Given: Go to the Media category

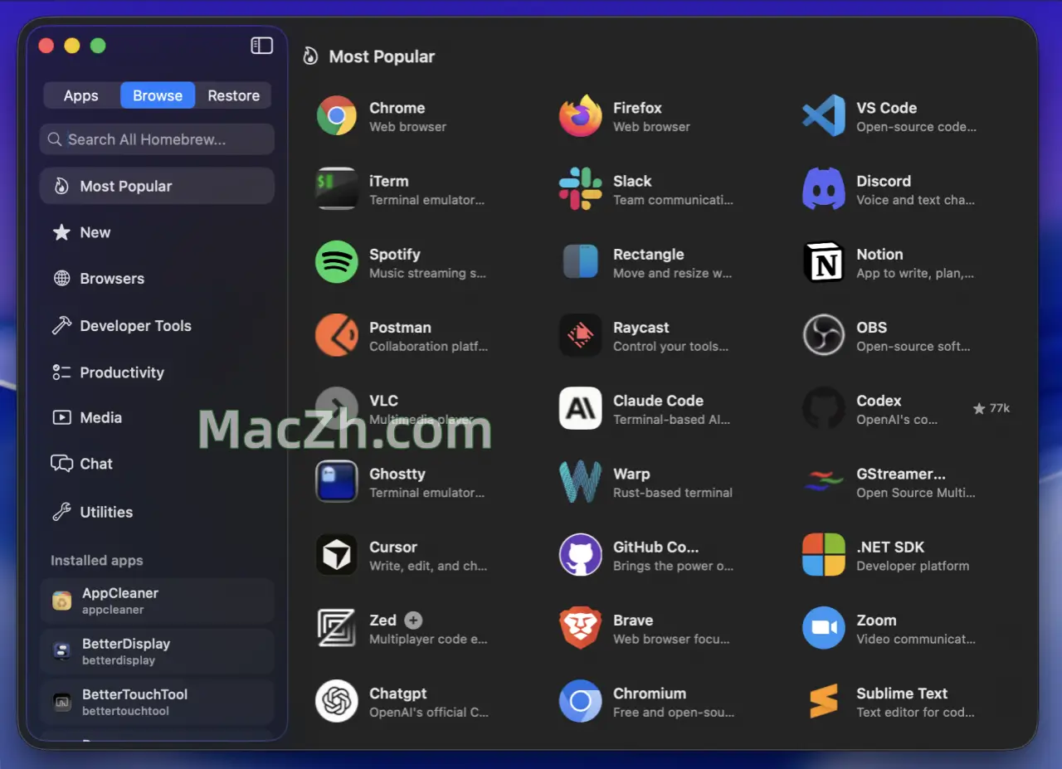Looking at the screenshot, I should (x=157, y=417).
